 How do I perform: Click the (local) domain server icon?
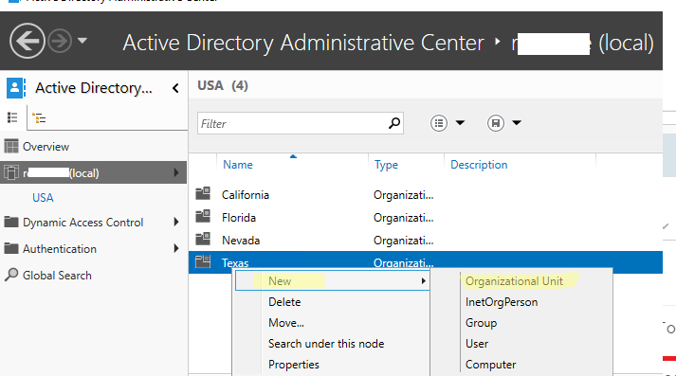point(10,172)
